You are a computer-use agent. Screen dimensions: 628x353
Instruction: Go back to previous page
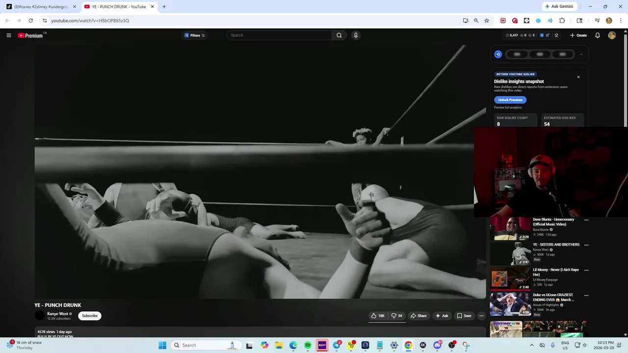coord(7,21)
